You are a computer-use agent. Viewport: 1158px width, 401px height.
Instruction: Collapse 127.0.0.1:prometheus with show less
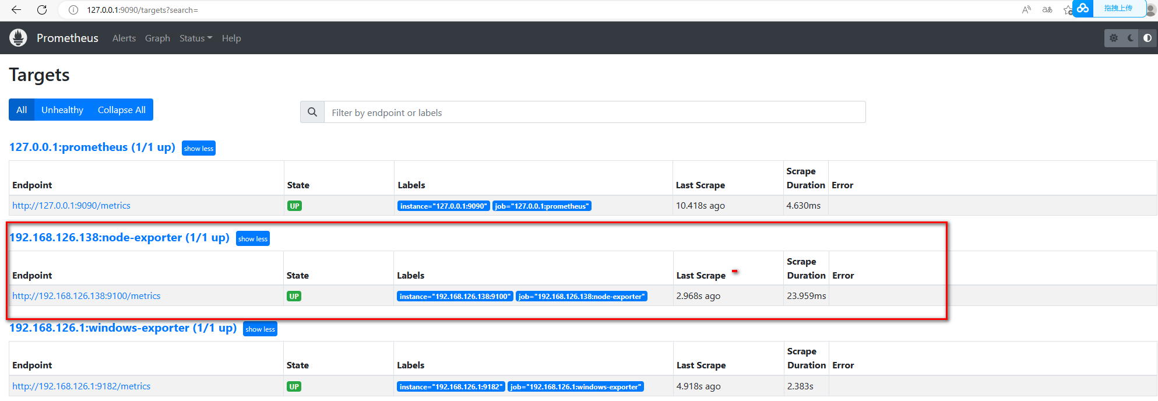click(199, 148)
